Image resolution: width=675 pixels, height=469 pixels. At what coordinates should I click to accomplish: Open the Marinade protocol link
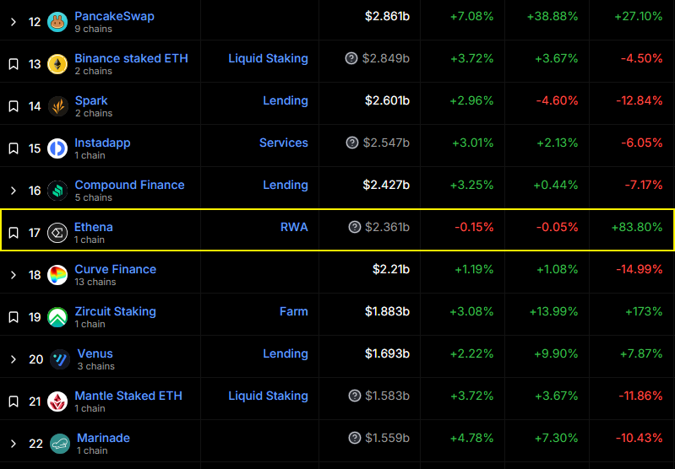click(x=103, y=438)
